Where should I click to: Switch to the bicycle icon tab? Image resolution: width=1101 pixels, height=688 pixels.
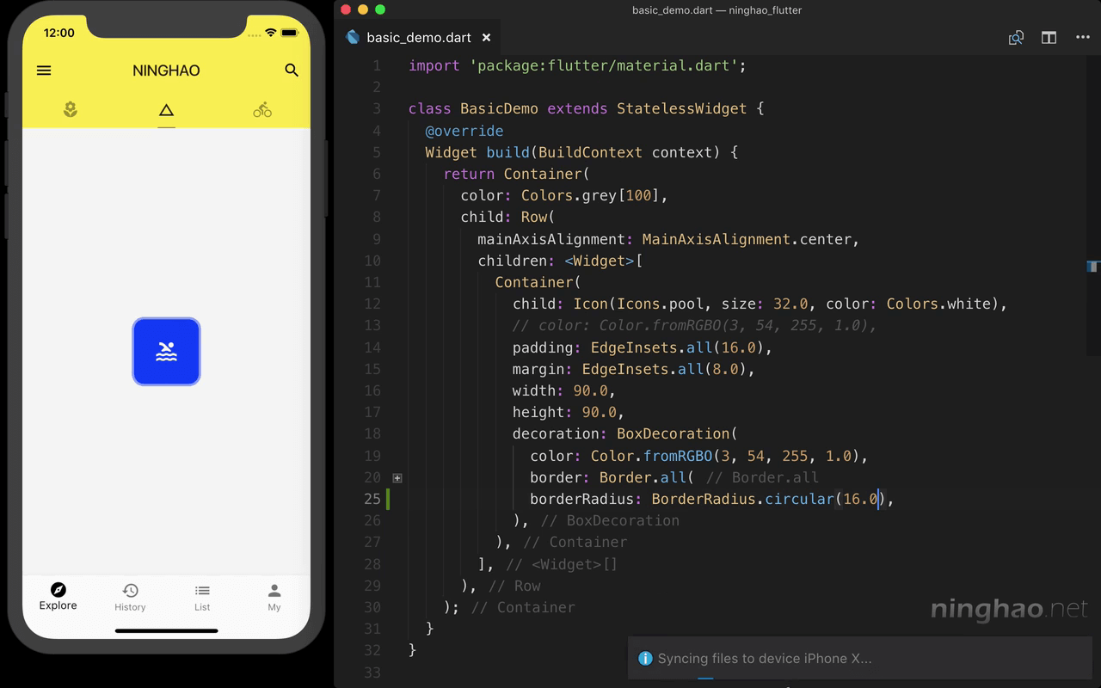coord(262,109)
